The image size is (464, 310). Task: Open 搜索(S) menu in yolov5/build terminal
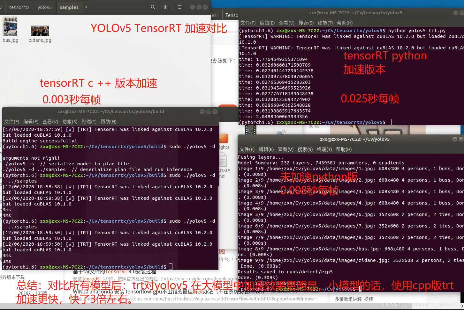click(70, 122)
